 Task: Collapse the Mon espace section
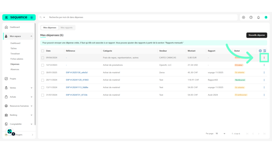tap(31, 36)
